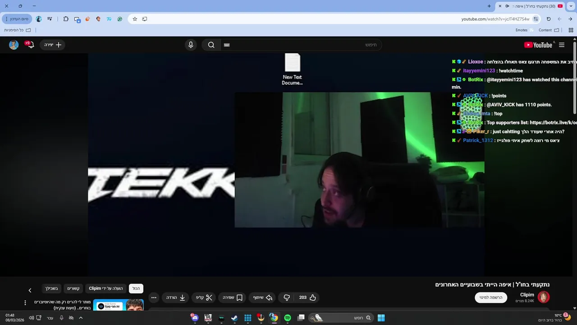
Task: Click the Chrome back arrow
Action: [570, 19]
